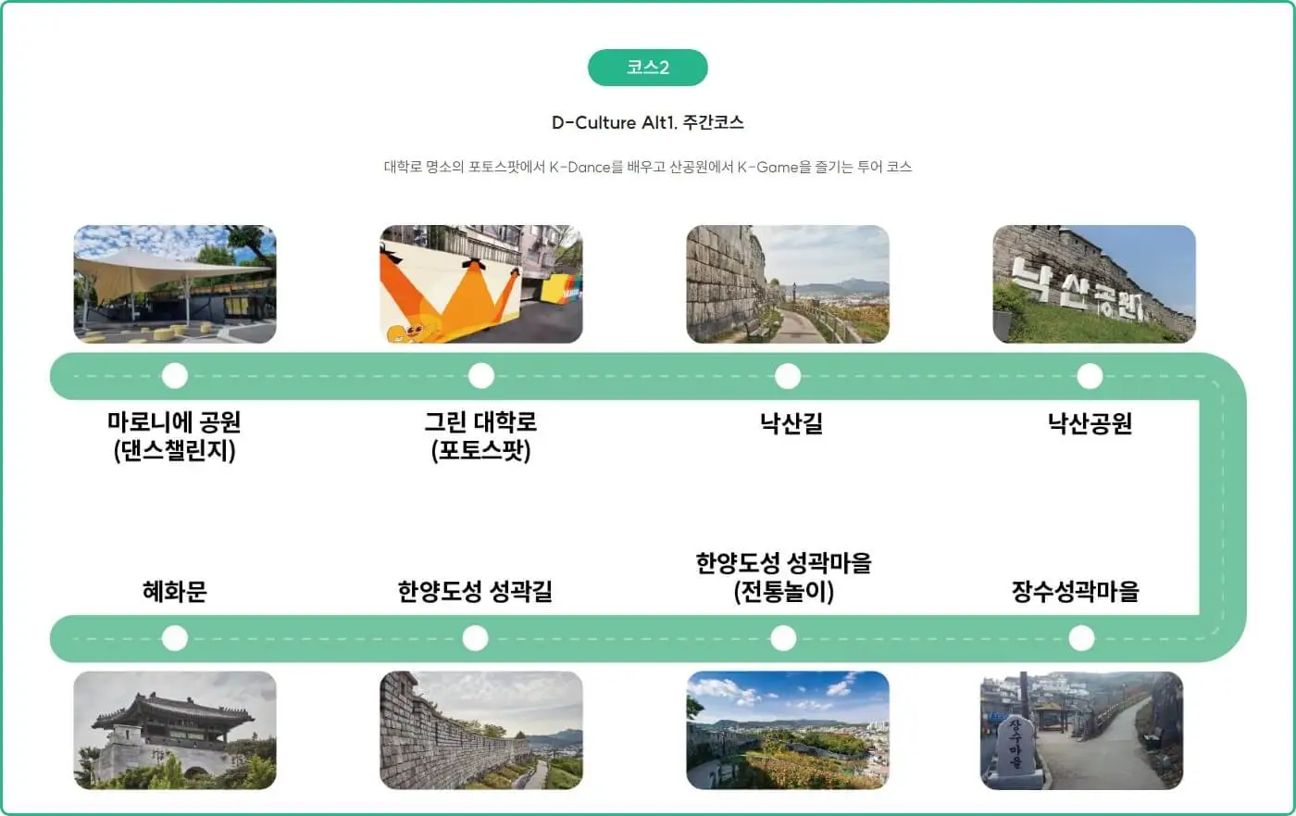Select the 전통놀이 stop marker on lower route
The height and width of the screenshot is (816, 1296).
pos(783,636)
